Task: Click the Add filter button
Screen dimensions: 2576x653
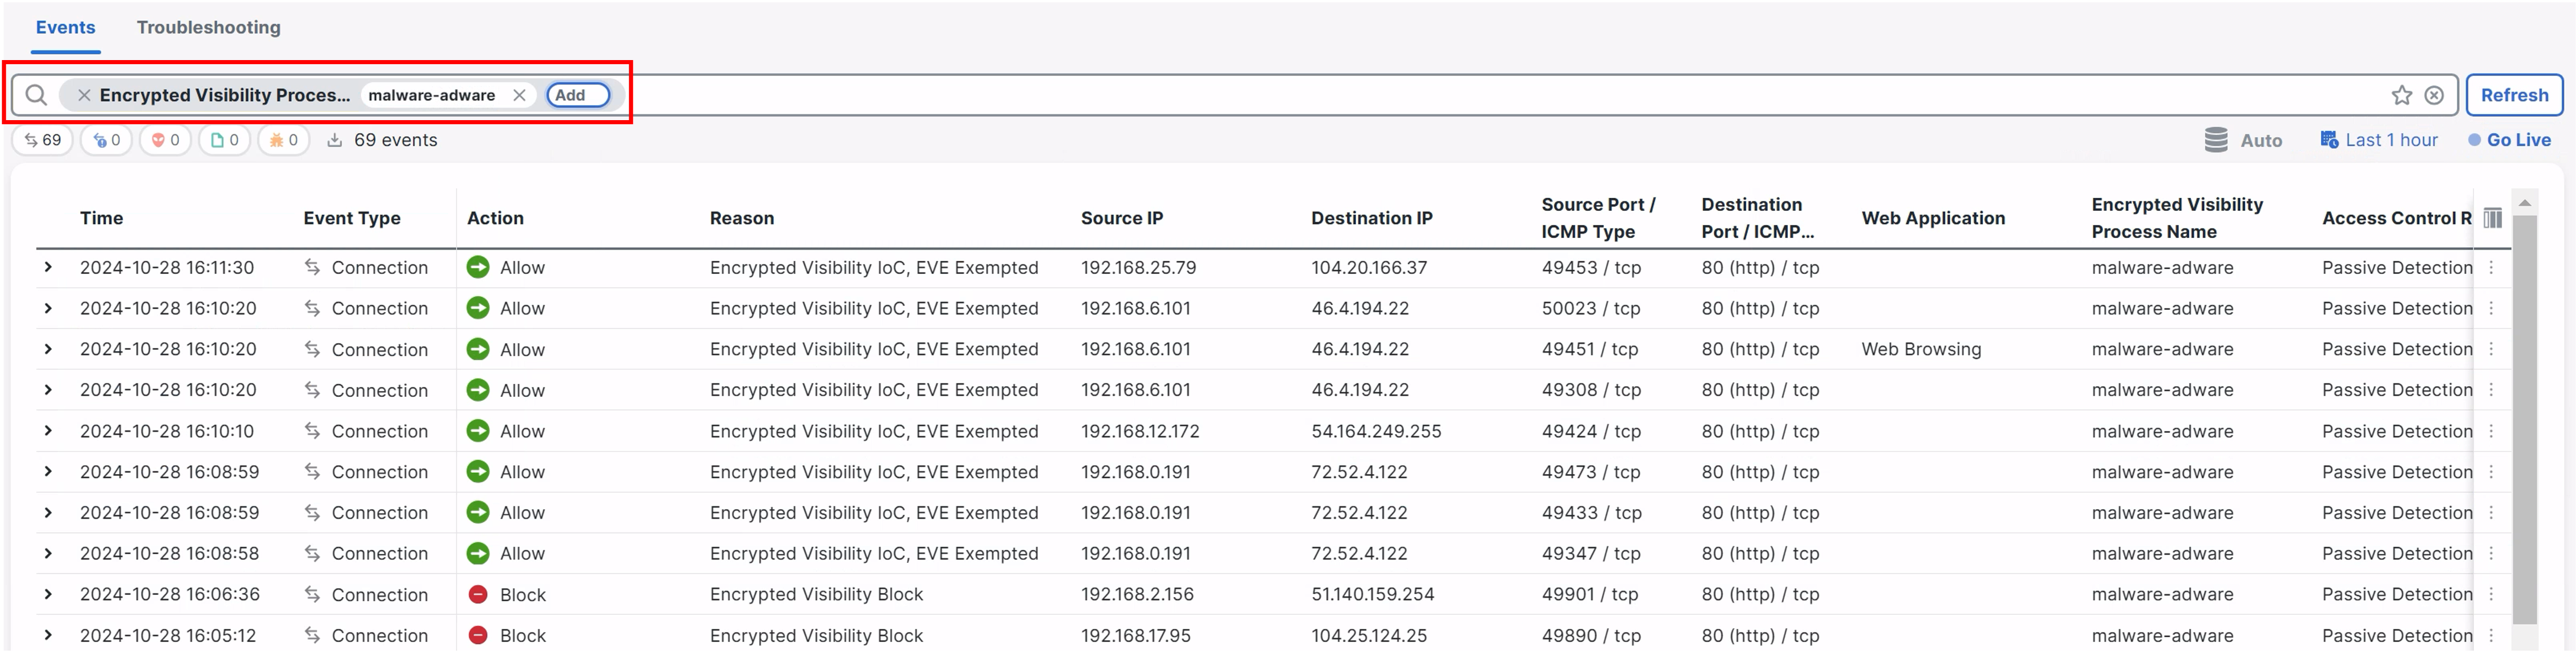Action: (x=577, y=95)
